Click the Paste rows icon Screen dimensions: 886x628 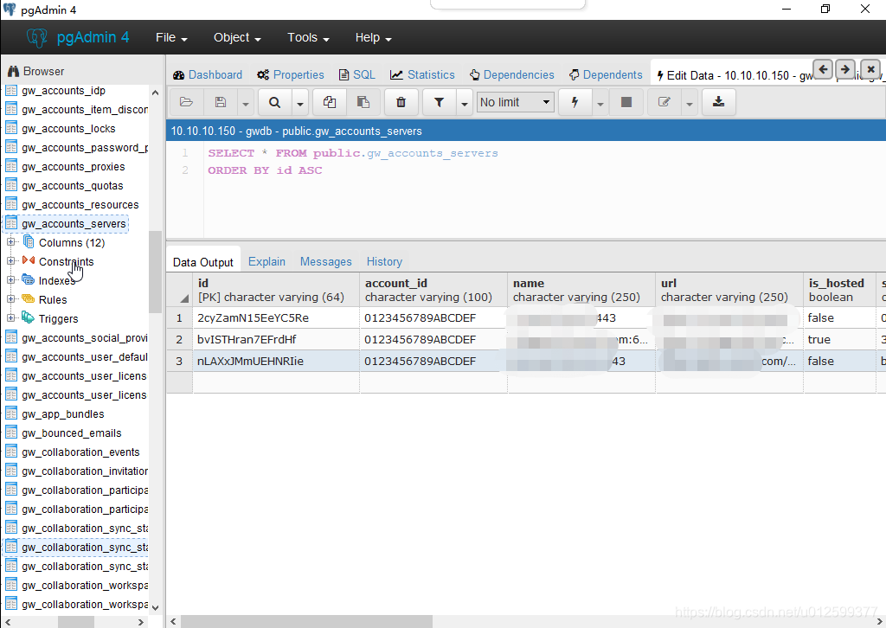(x=363, y=102)
